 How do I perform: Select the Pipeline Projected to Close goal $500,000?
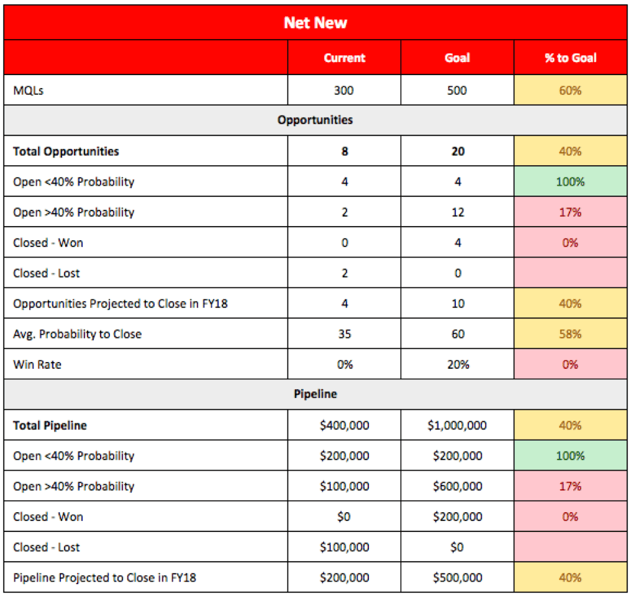tap(457, 577)
